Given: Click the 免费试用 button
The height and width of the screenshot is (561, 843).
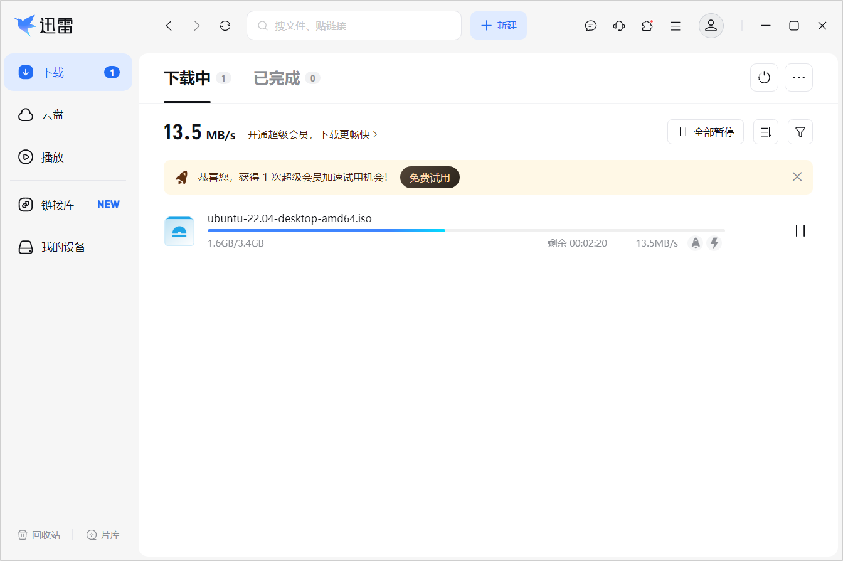Looking at the screenshot, I should [x=430, y=178].
